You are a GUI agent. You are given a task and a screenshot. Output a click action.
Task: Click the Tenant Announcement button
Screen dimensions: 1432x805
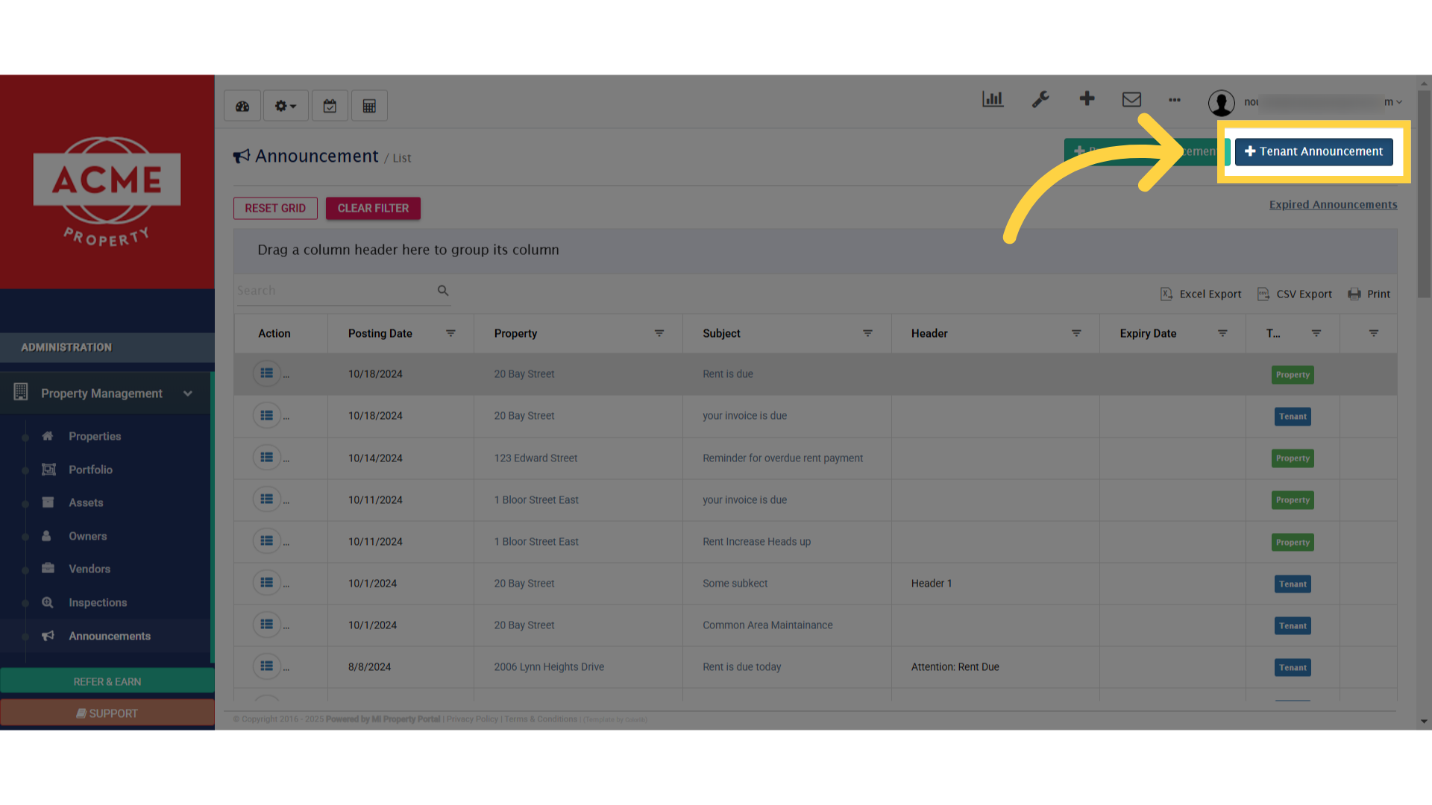click(x=1313, y=151)
